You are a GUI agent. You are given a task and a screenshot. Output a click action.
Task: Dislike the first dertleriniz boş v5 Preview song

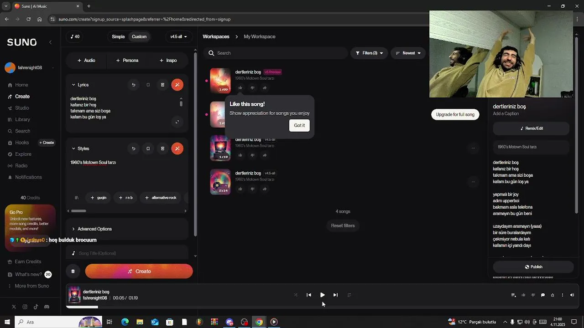coord(252,88)
